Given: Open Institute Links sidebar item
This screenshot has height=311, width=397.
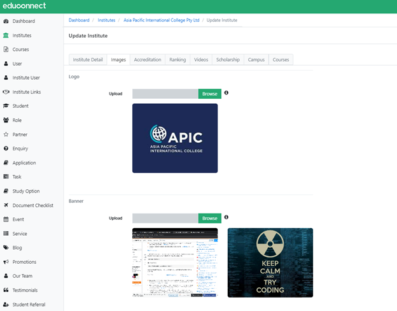Looking at the screenshot, I should (x=27, y=92).
